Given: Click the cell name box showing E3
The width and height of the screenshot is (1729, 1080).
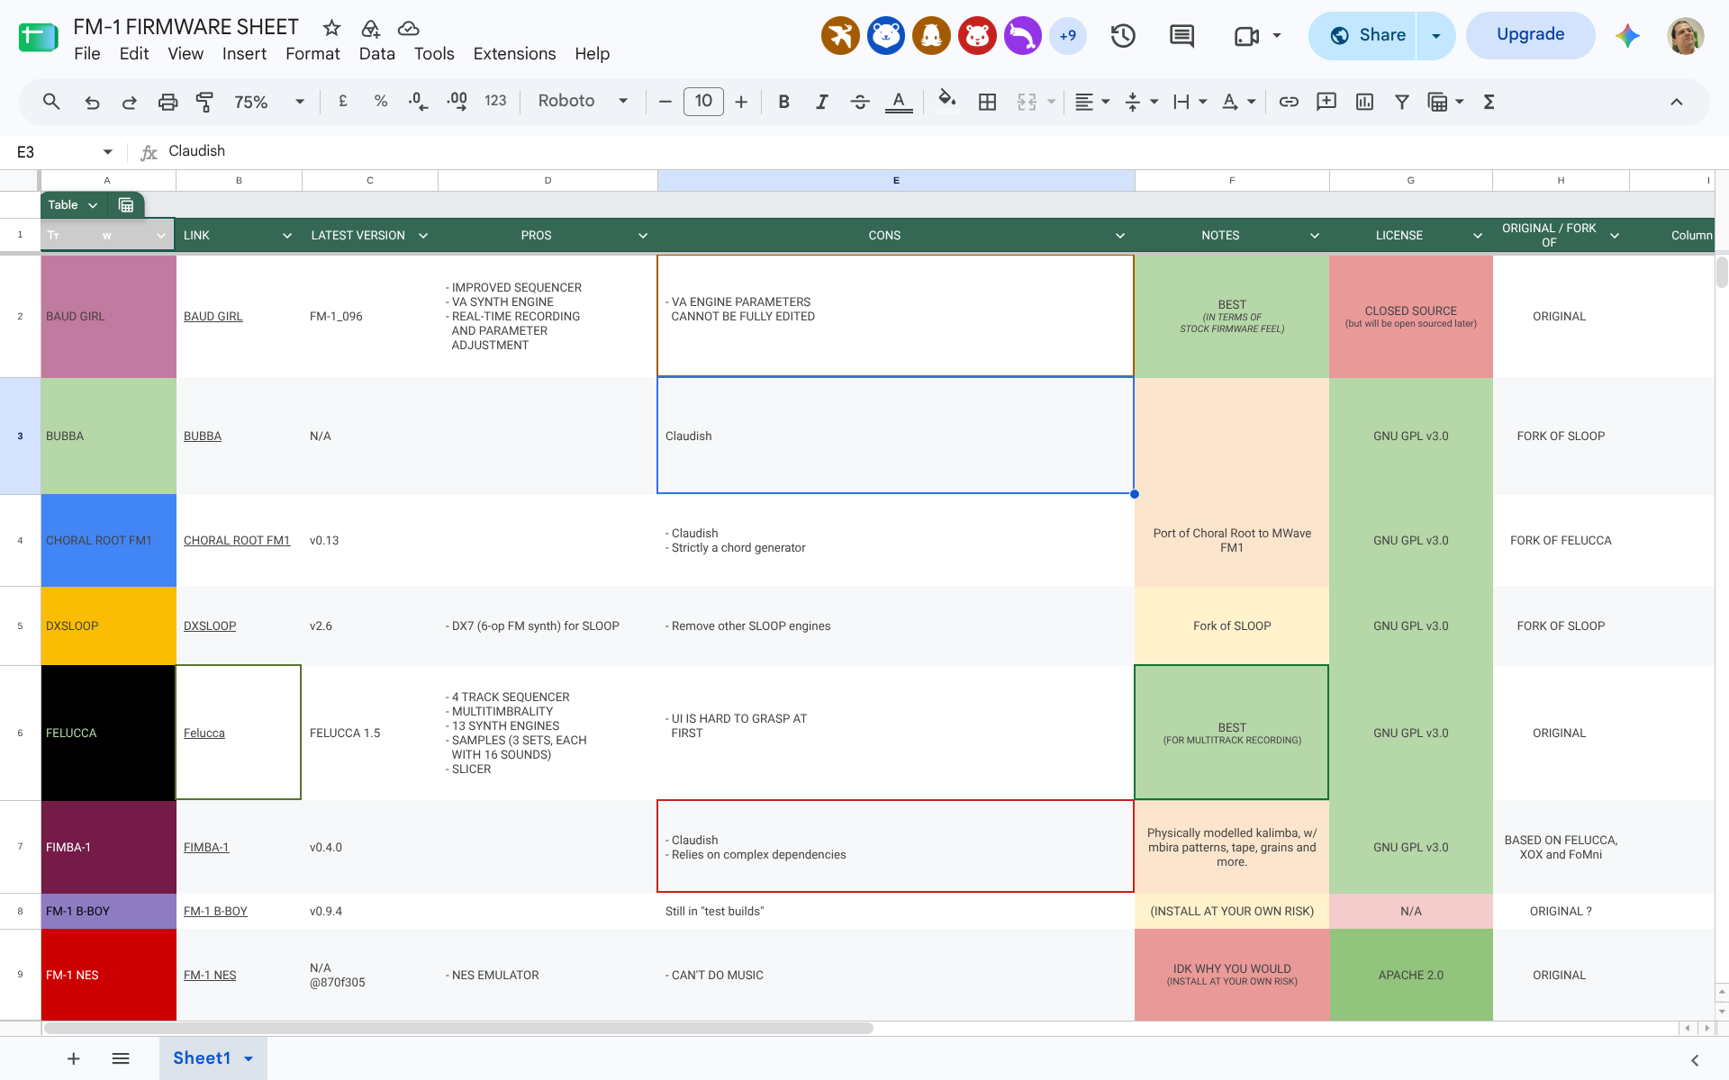Looking at the screenshot, I should tap(64, 152).
